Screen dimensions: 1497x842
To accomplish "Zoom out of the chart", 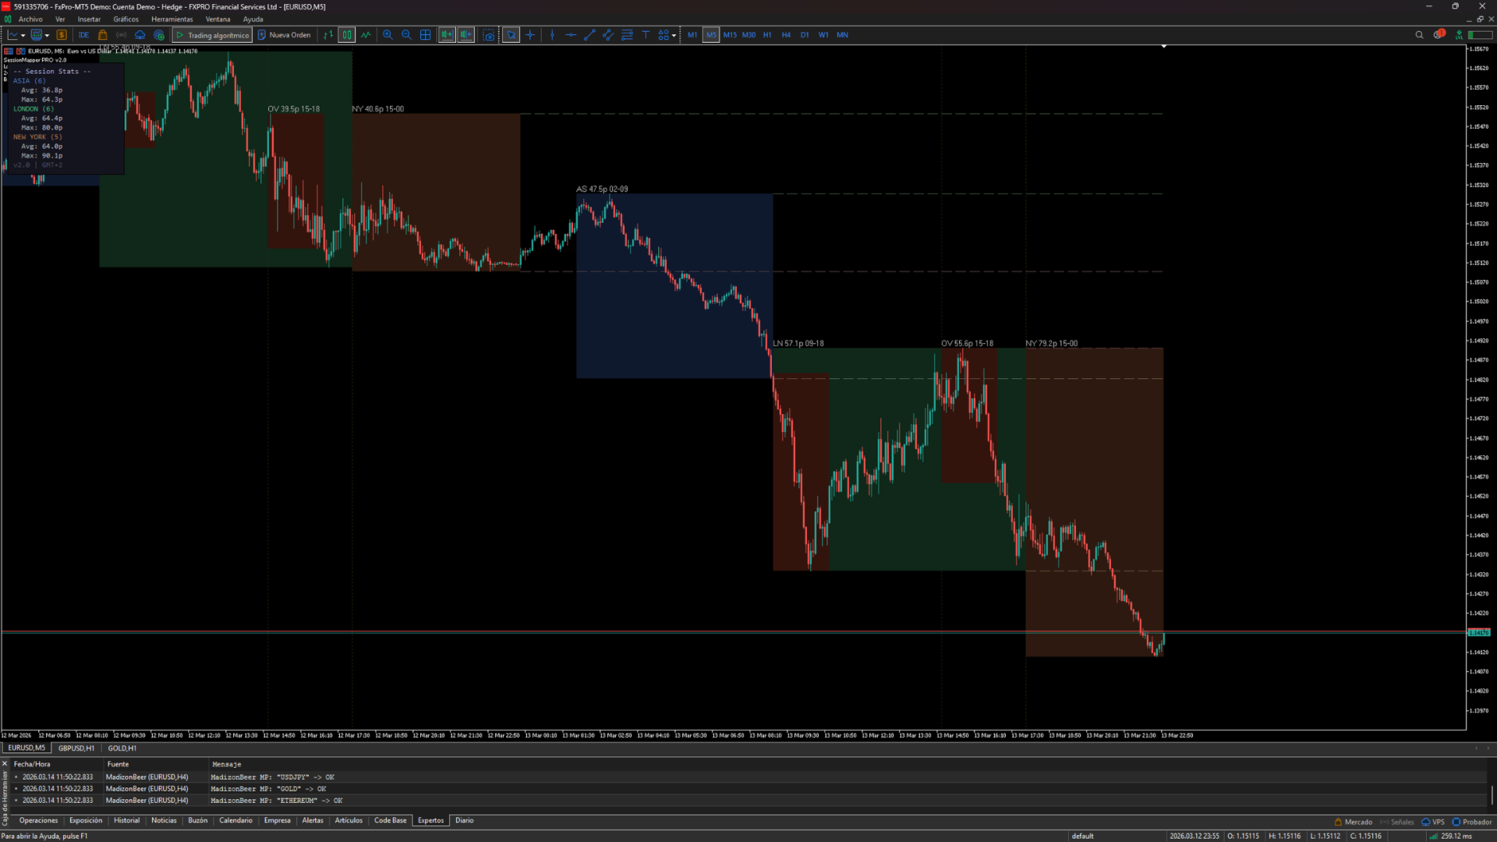I will 406,35.
